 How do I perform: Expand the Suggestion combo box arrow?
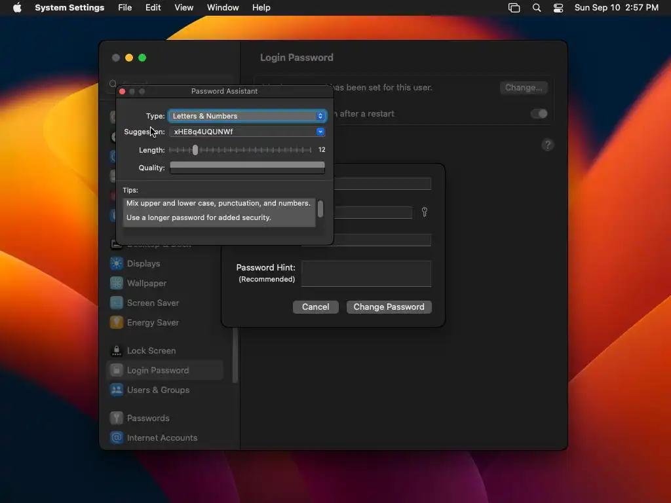pyautogui.click(x=320, y=132)
